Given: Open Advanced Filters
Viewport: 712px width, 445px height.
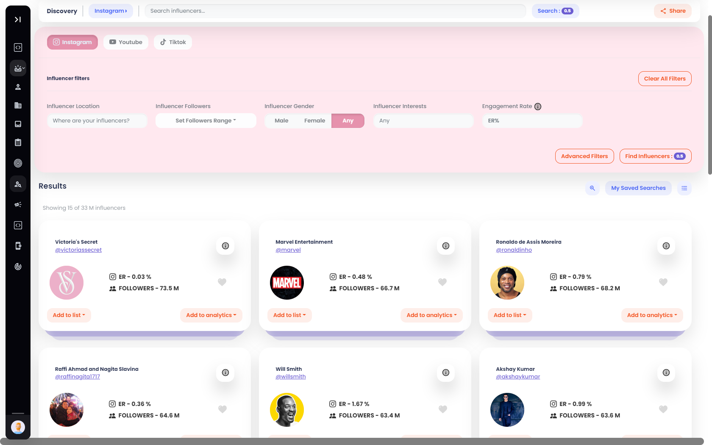Looking at the screenshot, I should pyautogui.click(x=584, y=156).
